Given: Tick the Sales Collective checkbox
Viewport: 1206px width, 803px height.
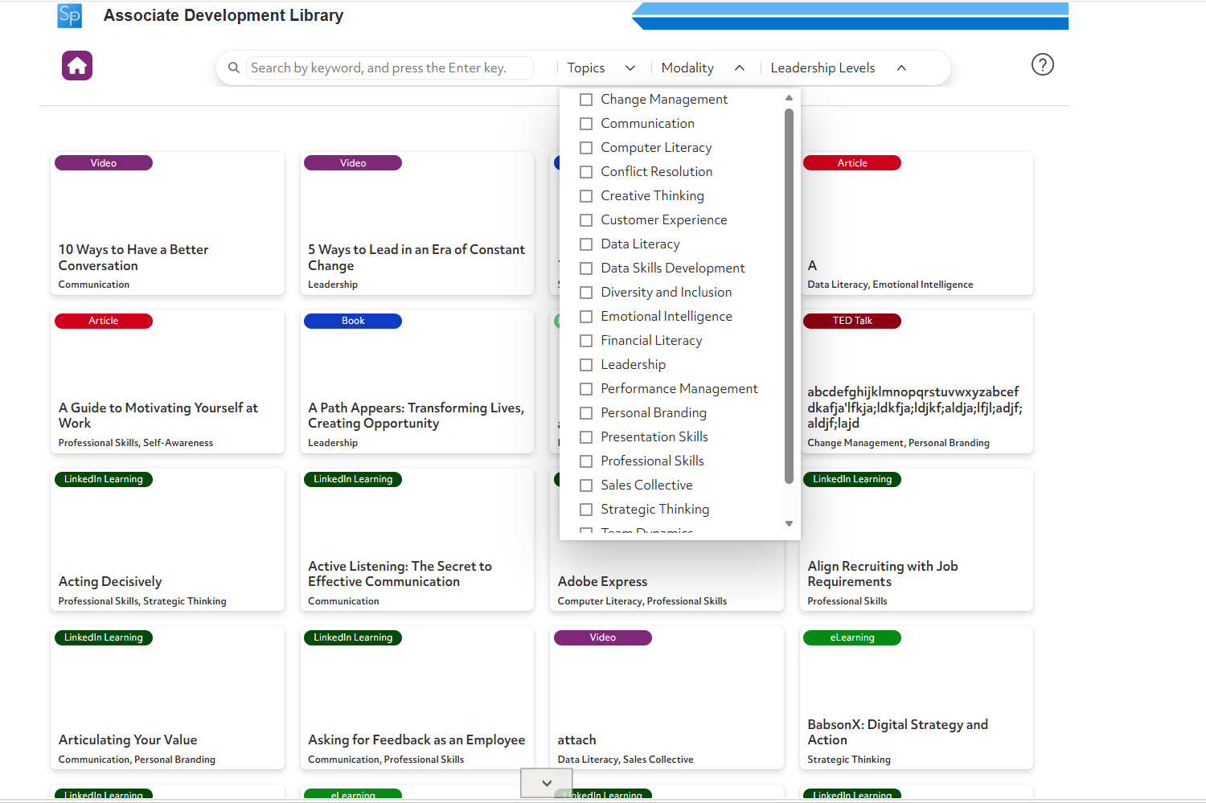Looking at the screenshot, I should tap(586, 485).
